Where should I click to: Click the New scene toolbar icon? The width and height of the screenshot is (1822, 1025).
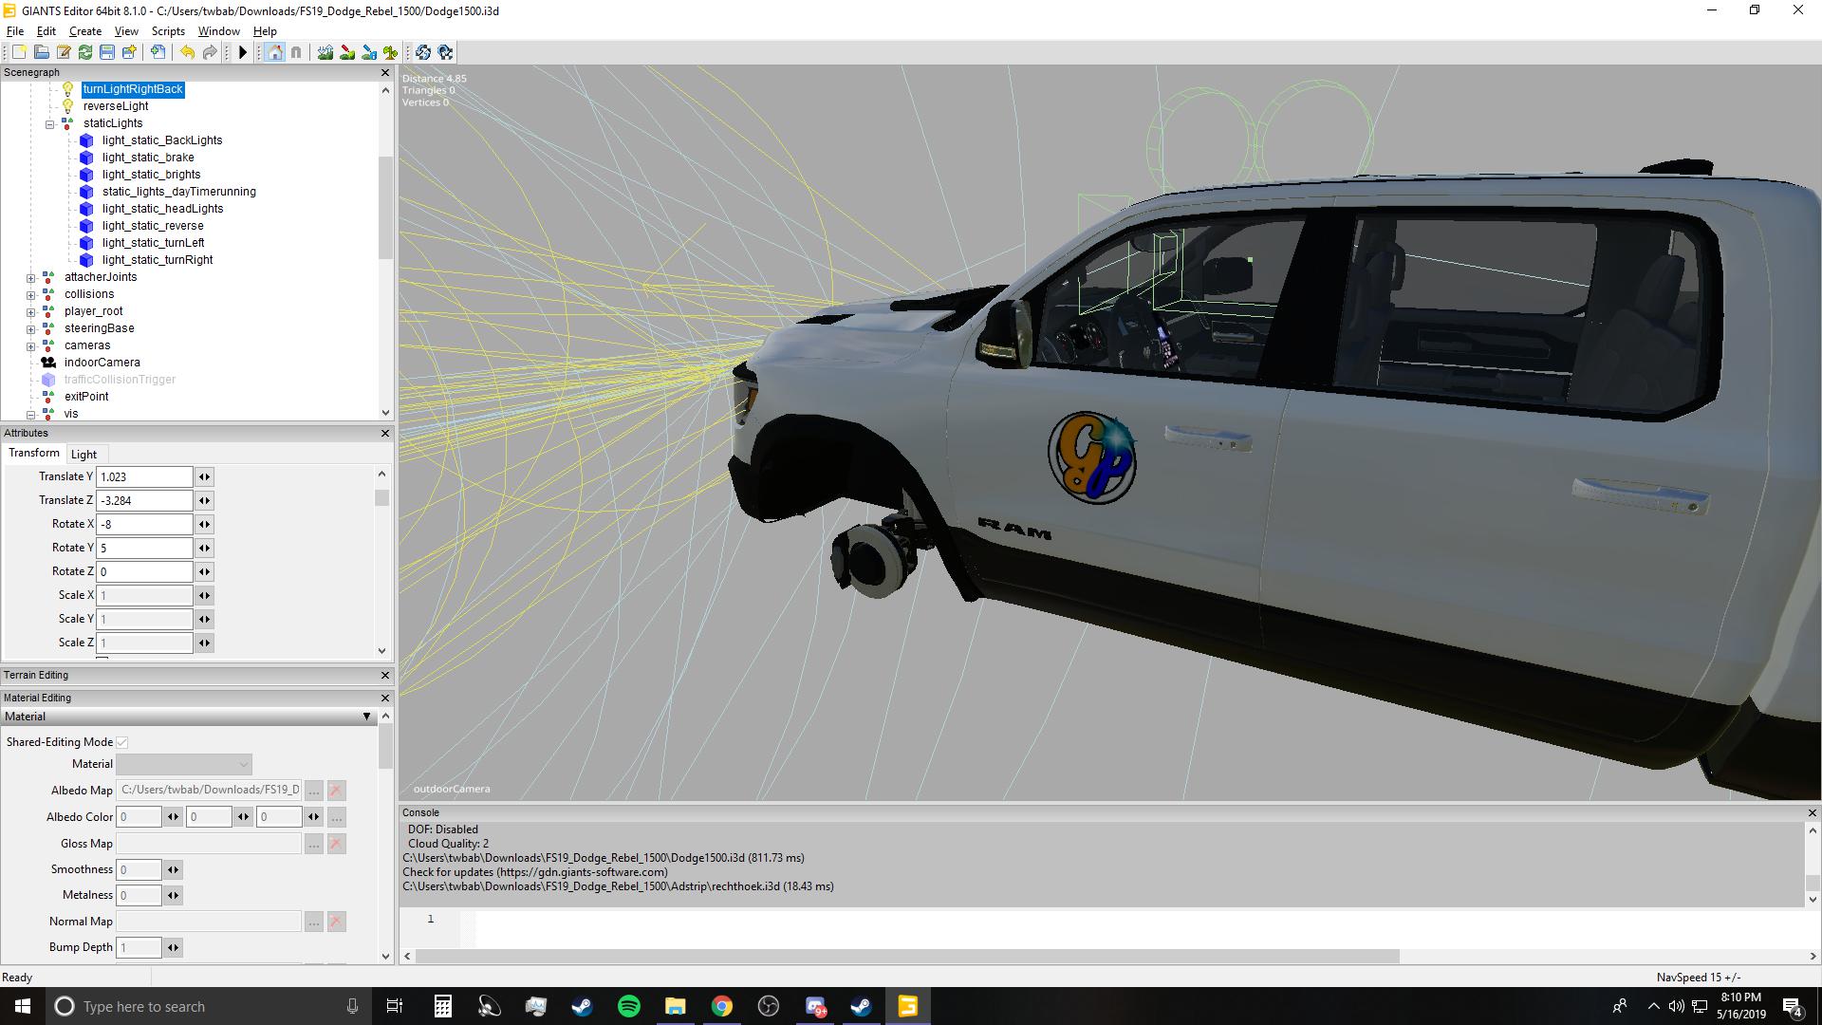pos(19,52)
